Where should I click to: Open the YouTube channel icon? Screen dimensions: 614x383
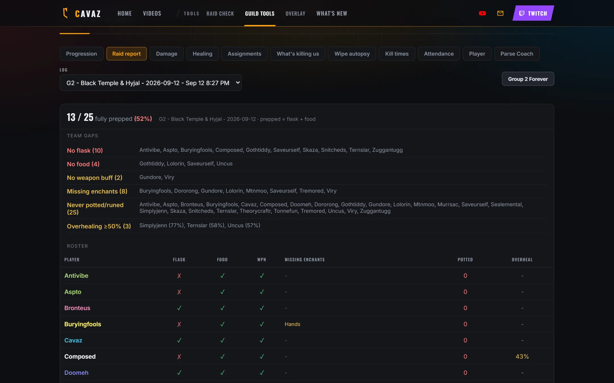(482, 13)
